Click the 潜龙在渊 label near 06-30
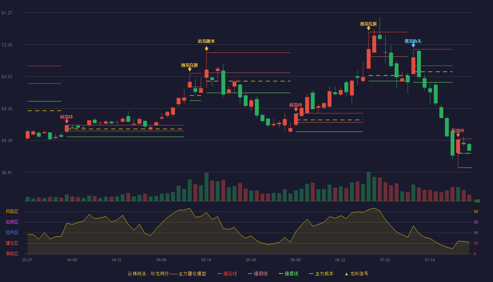493x282 pixels. pyautogui.click(x=368, y=24)
